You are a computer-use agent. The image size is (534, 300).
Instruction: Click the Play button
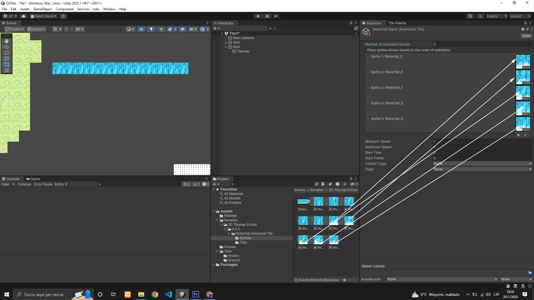pyautogui.click(x=258, y=16)
